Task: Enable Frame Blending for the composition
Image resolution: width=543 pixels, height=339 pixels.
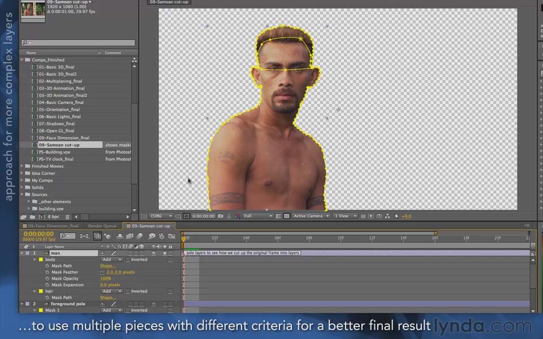Action: 130,236
